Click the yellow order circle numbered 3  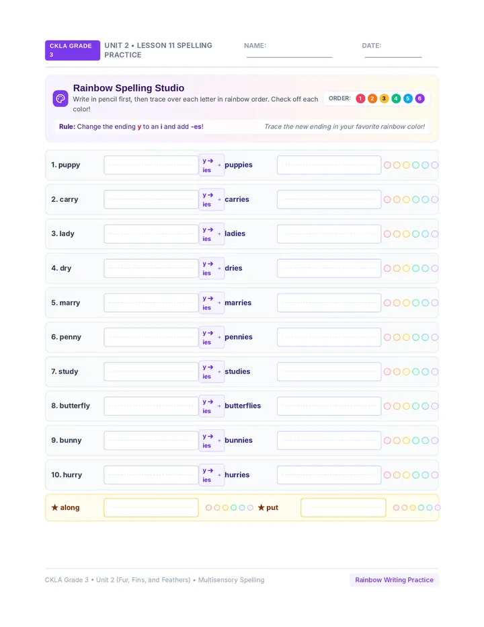click(x=384, y=98)
